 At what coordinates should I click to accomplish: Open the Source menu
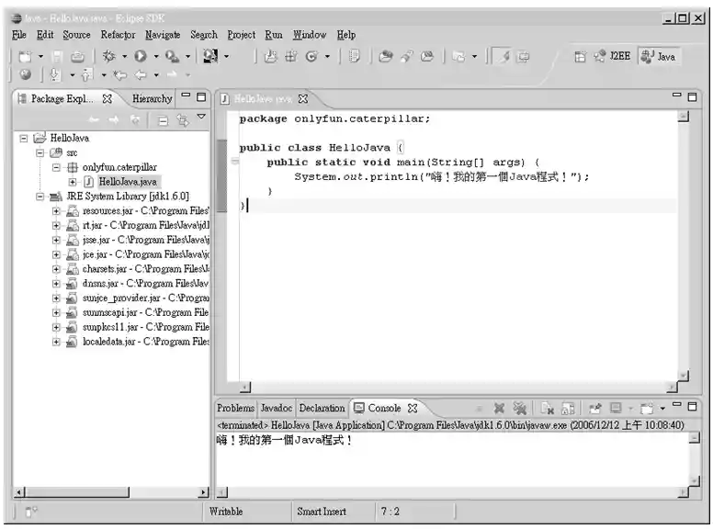pos(76,35)
